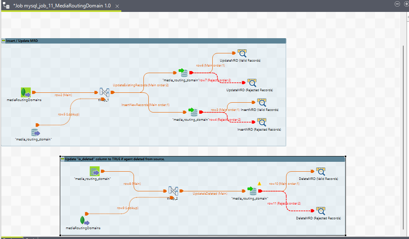Image resolution: width=409 pixels, height=239 pixels.
Task: Select the tMap_2 component
Action: tap(173, 191)
